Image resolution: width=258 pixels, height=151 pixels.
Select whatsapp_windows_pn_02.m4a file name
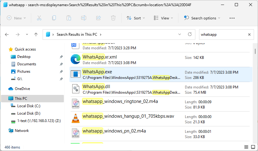pyautogui.click(x=114, y=131)
